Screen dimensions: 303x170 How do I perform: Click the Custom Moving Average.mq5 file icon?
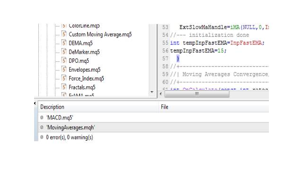[x=64, y=34]
